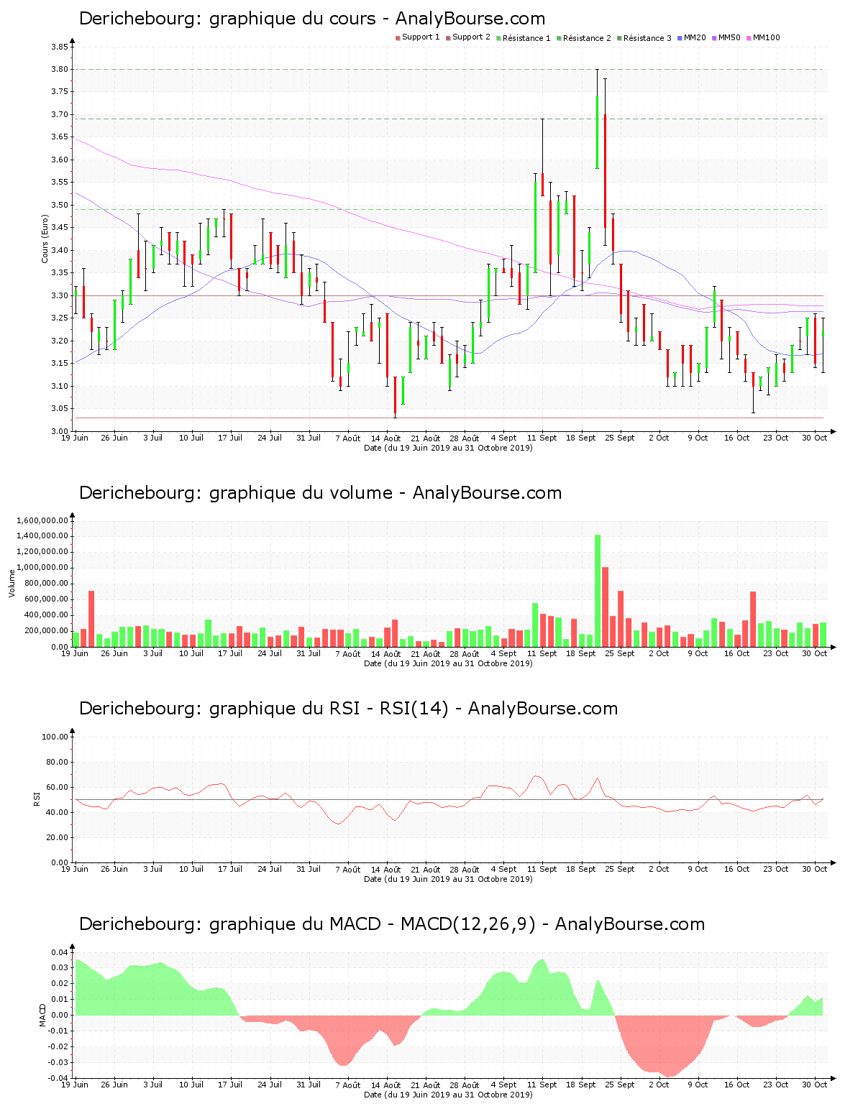The height and width of the screenshot is (1114, 863).
Task: Click the 'Support 1' legend label
Action: pos(421,37)
